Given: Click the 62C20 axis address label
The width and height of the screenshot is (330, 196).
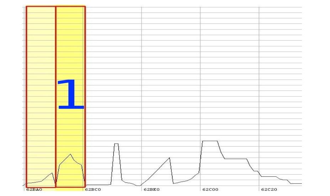Looking at the screenshot, I should [269, 190].
